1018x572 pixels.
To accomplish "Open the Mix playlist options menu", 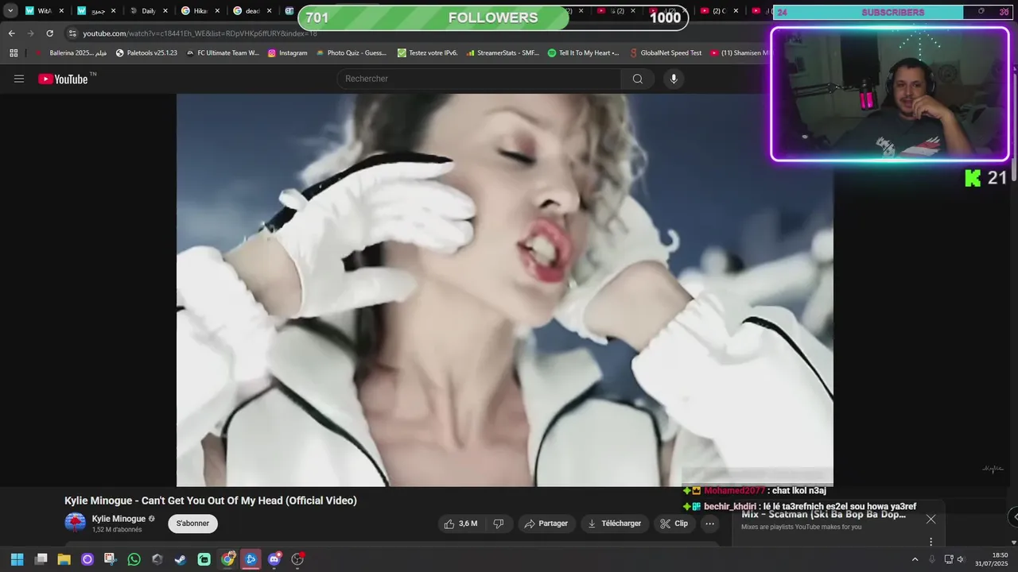I will coord(931,542).
